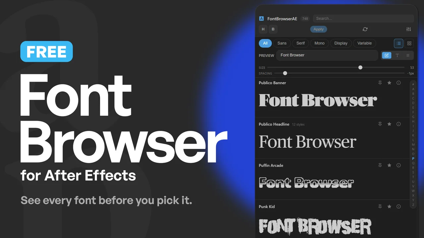
Task: Click the 748 font count badge
Action: tap(305, 19)
